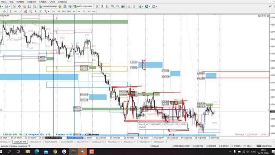Screen dimensions: 275x155
Task: Open the Strategy Tester magnifier icon
Action: click(x=34, y=6)
